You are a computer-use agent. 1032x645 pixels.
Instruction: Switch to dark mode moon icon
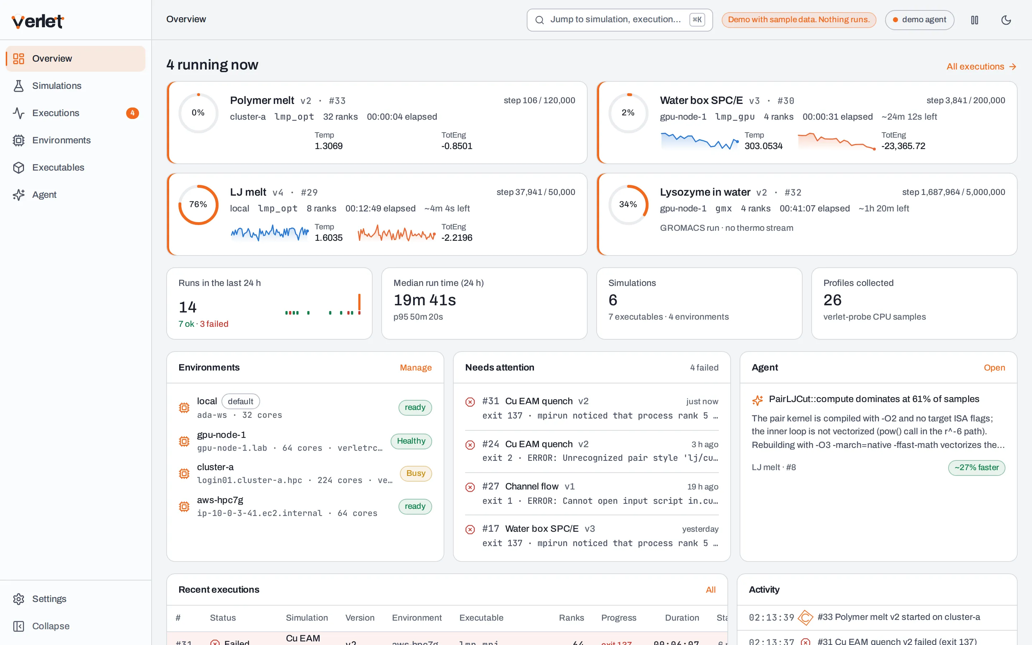pos(1006,20)
